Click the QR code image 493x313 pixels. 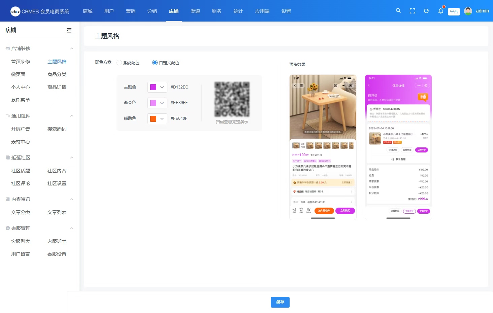[232, 99]
